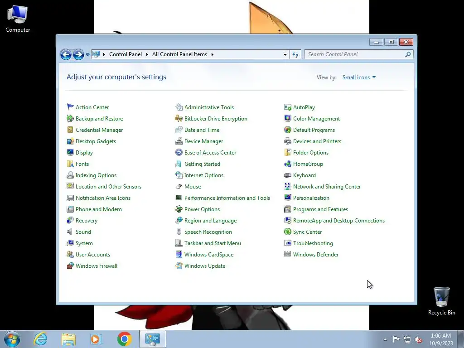Click the Speech Recognition microphone icon

click(179, 232)
